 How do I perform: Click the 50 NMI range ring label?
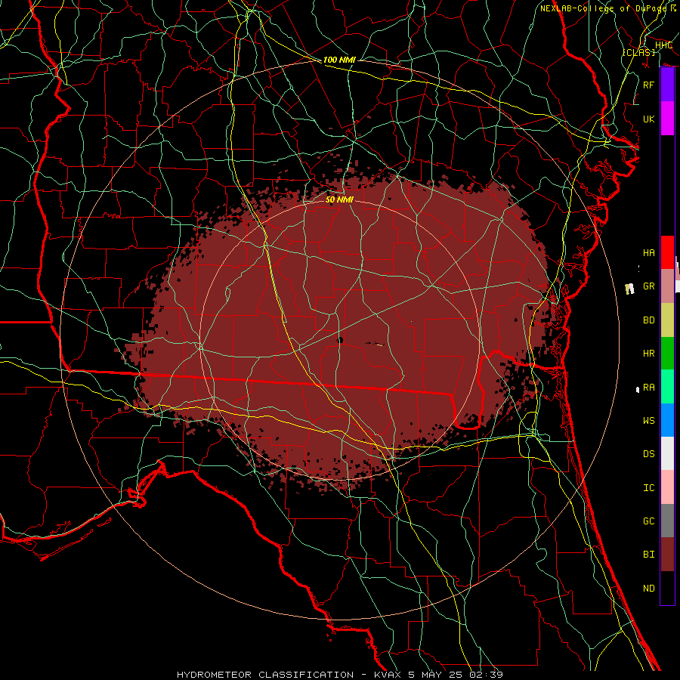tap(339, 199)
